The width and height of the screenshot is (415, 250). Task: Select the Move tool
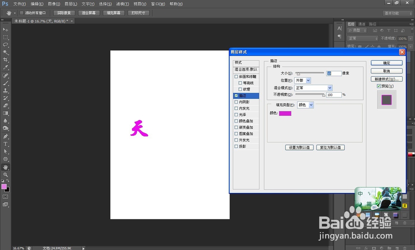[5, 29]
